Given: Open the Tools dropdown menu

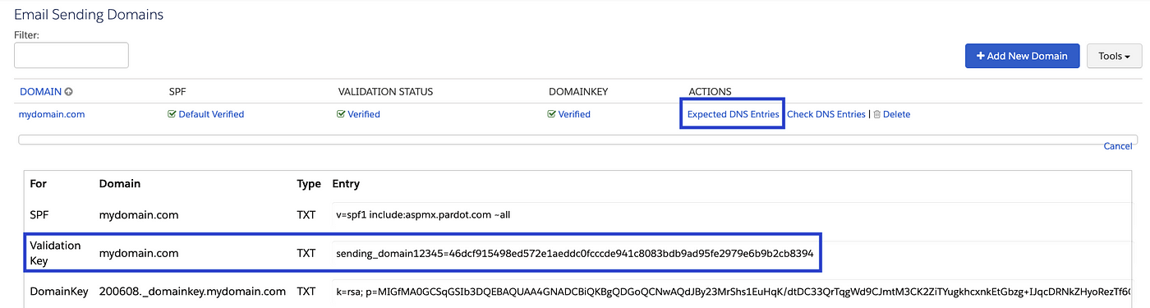Looking at the screenshot, I should pyautogui.click(x=1114, y=56).
